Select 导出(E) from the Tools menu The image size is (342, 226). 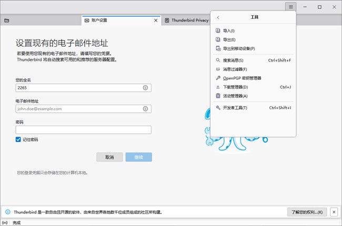point(229,39)
